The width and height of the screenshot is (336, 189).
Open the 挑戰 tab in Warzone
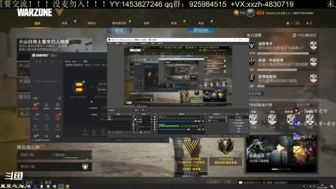tap(147, 23)
